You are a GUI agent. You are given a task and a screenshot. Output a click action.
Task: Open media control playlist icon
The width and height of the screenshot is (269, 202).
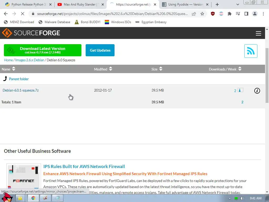click(238, 14)
